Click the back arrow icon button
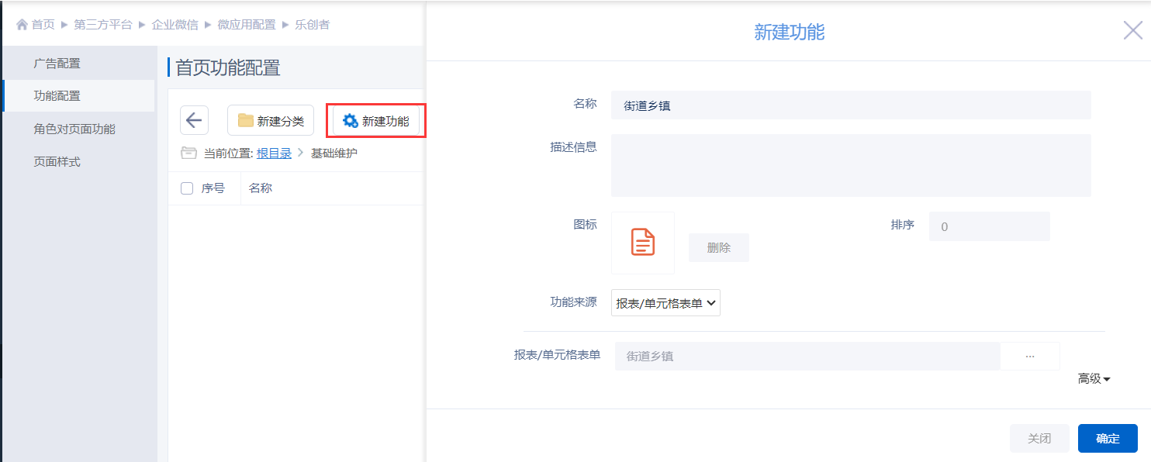This screenshot has width=1151, height=462. tap(194, 121)
